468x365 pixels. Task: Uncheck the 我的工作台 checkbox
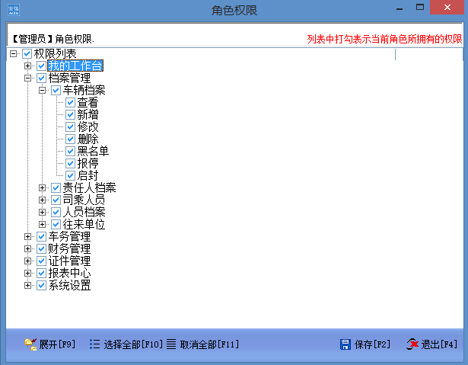tap(42, 66)
